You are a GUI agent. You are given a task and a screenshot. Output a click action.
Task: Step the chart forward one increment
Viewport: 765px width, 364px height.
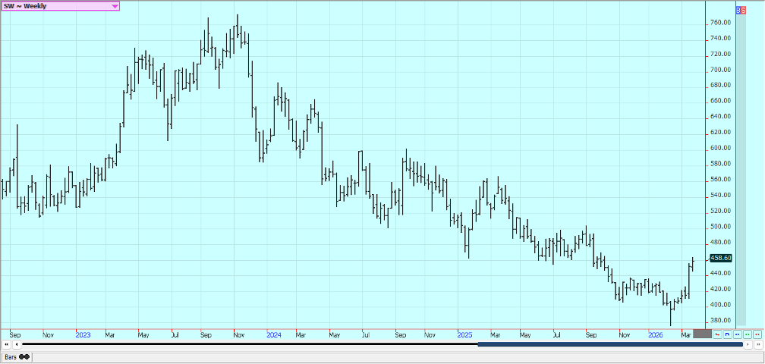click(748, 345)
